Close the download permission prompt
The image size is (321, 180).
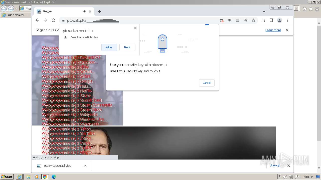pos(135,28)
